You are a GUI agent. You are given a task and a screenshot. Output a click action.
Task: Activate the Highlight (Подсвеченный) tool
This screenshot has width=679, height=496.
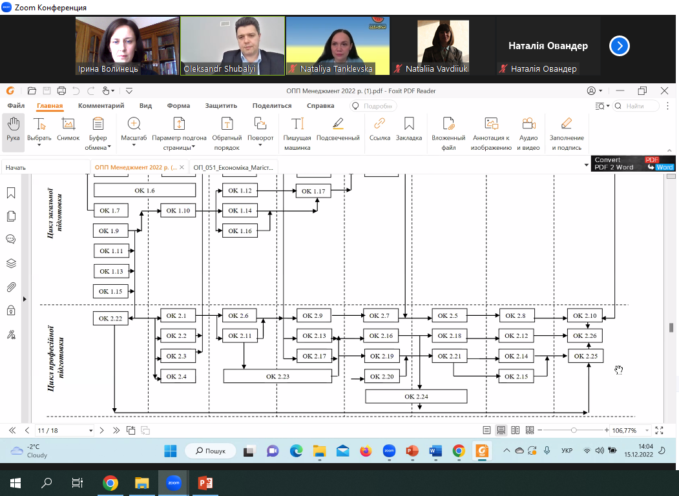(338, 124)
